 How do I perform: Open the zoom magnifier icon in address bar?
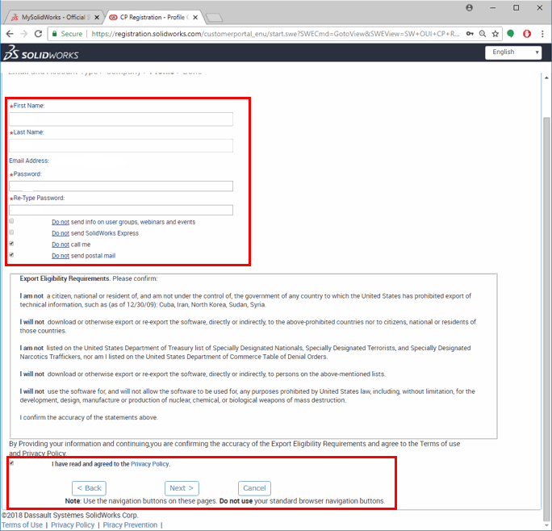[x=481, y=34]
